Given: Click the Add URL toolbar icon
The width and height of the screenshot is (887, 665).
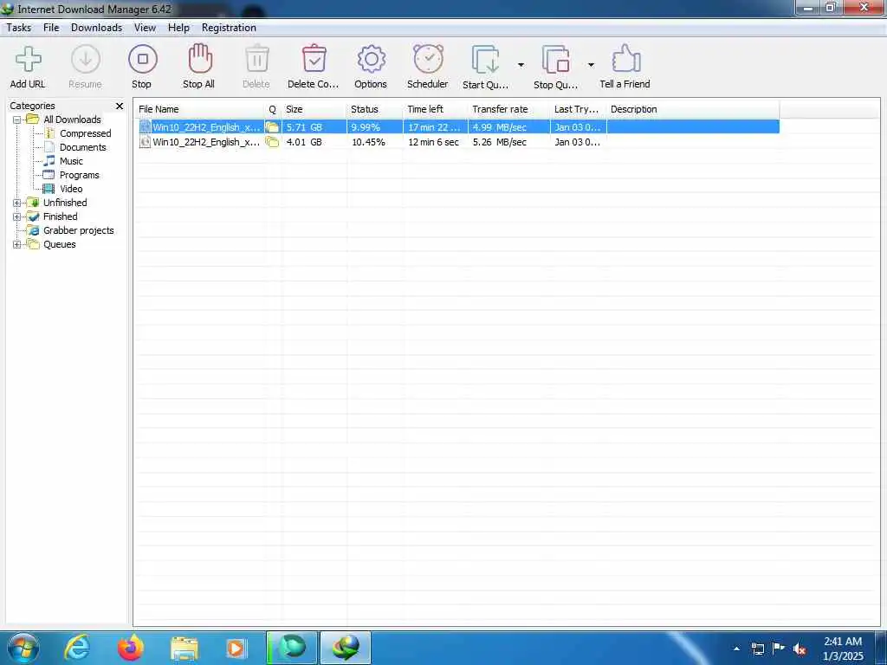Looking at the screenshot, I should click(x=28, y=60).
